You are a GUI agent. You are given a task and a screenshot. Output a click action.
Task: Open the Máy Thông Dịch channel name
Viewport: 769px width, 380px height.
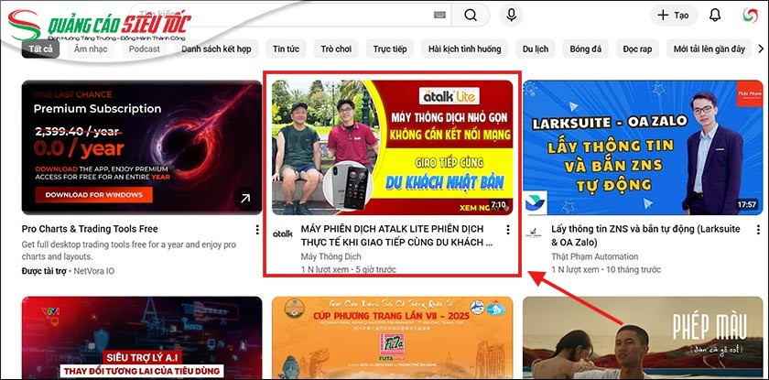(331, 256)
